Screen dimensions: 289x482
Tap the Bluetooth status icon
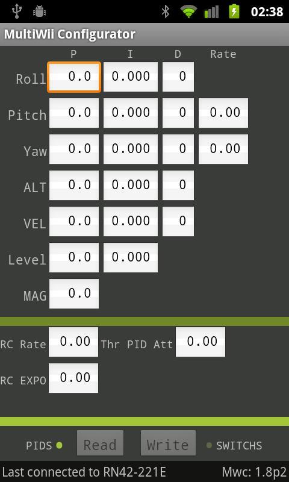click(166, 11)
